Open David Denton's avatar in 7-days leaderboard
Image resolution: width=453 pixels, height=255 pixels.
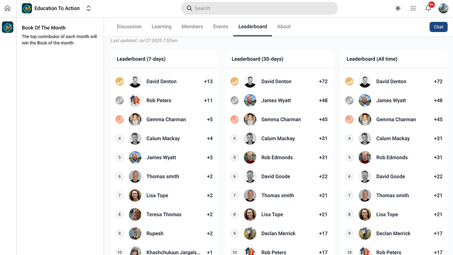tap(135, 81)
